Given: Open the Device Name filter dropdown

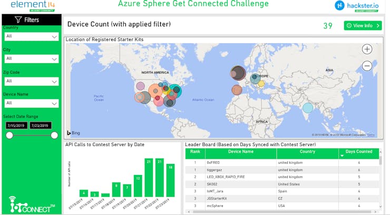Looking at the screenshot, I should click(x=32, y=103).
